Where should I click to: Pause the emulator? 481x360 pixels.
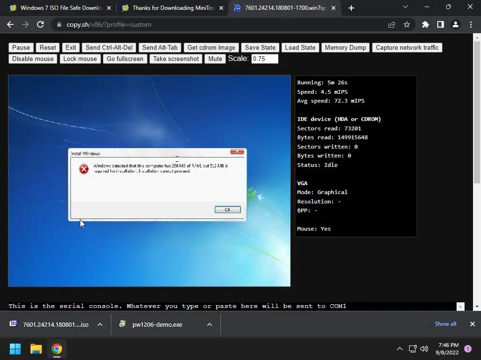coord(21,47)
